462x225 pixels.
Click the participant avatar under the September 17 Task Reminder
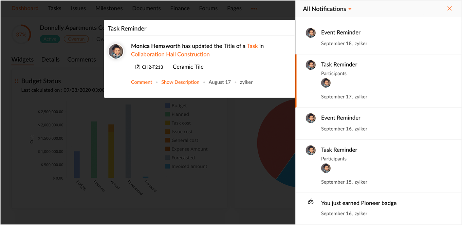coord(326,83)
